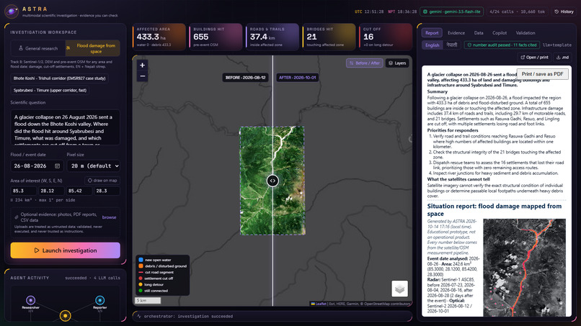The width and height of the screenshot is (581, 326).
Task: Select the General research mode
Action: pyautogui.click(x=37, y=48)
